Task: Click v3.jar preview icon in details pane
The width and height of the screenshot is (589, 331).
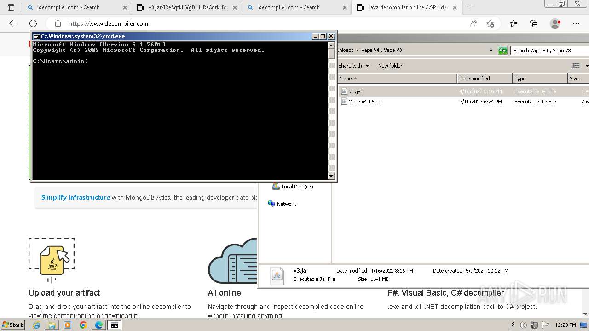Action: coord(277,275)
